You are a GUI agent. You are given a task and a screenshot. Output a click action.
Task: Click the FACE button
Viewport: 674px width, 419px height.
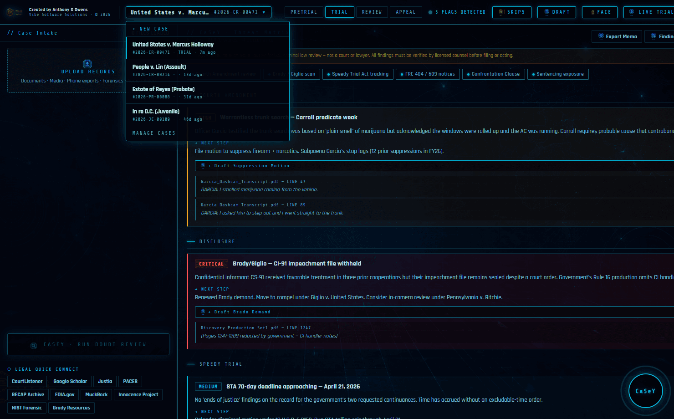600,12
